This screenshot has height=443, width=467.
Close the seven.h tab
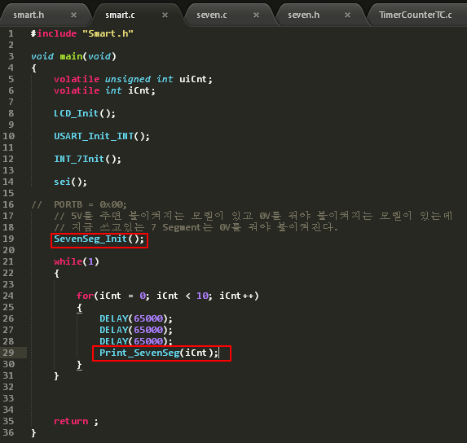coord(347,15)
